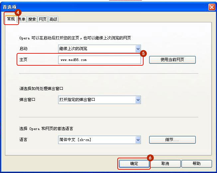Open the 帮助 button
The image size is (217, 173).
point(197,164)
